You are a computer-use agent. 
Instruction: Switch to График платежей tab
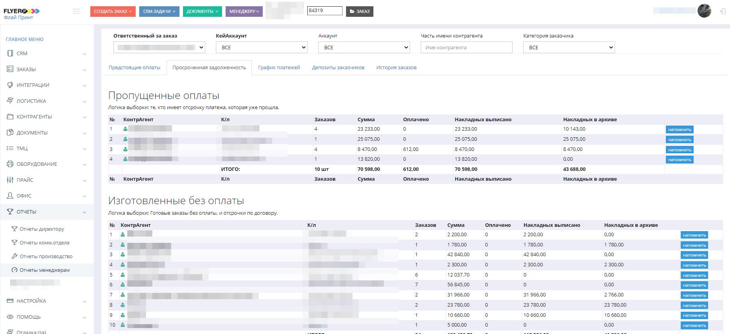coord(279,67)
